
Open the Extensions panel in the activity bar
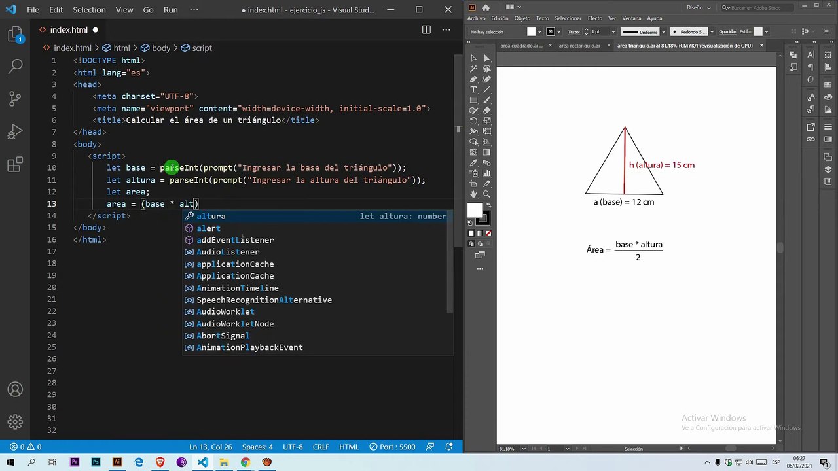[x=15, y=166]
